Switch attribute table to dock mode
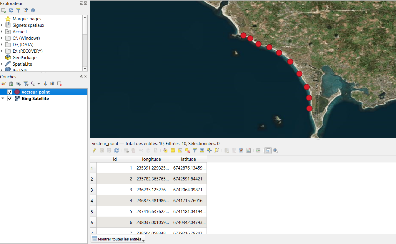The image size is (396, 244). tap(268, 150)
